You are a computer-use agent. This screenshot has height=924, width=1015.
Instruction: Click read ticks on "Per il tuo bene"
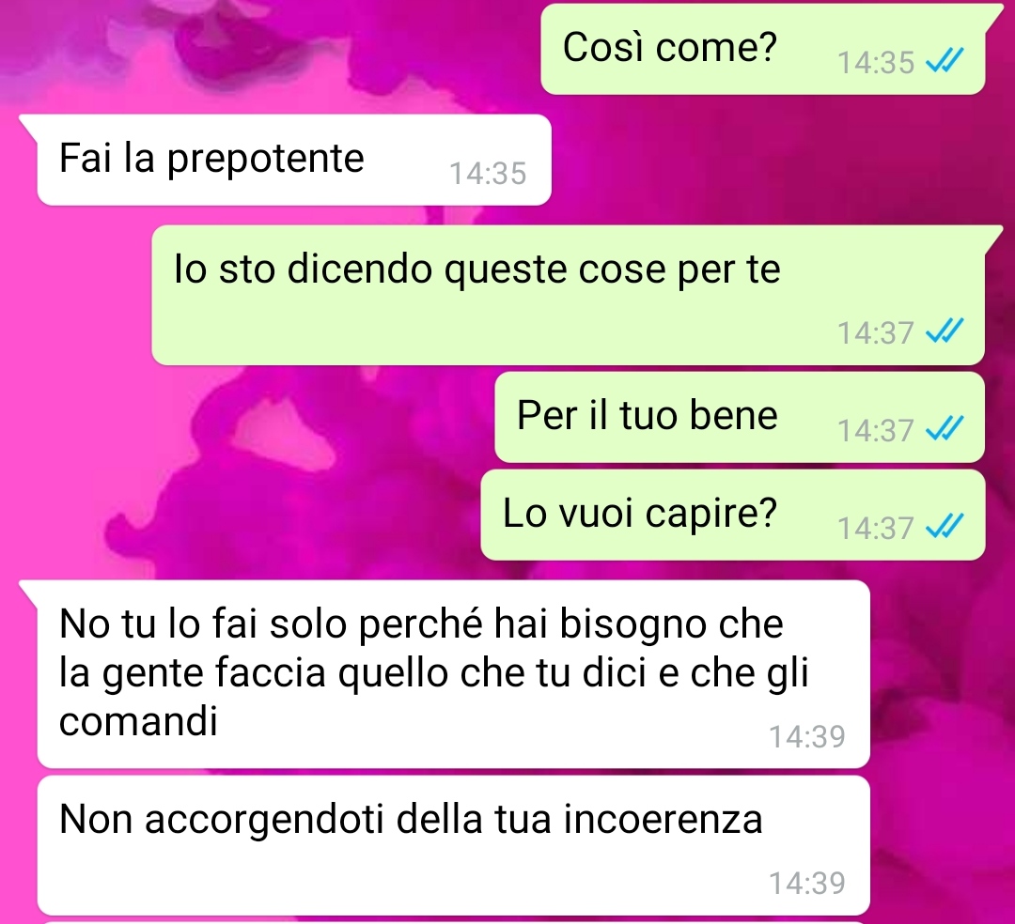pos(945,428)
